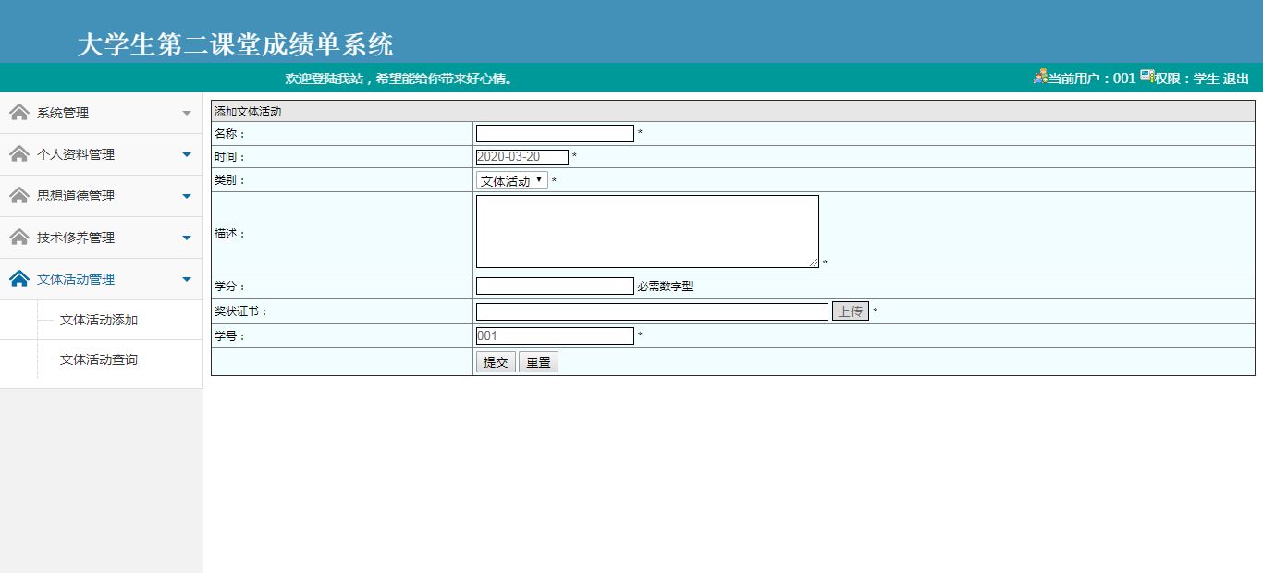Click the 退出 logout link
This screenshot has width=1263, height=573.
coord(1236,79)
